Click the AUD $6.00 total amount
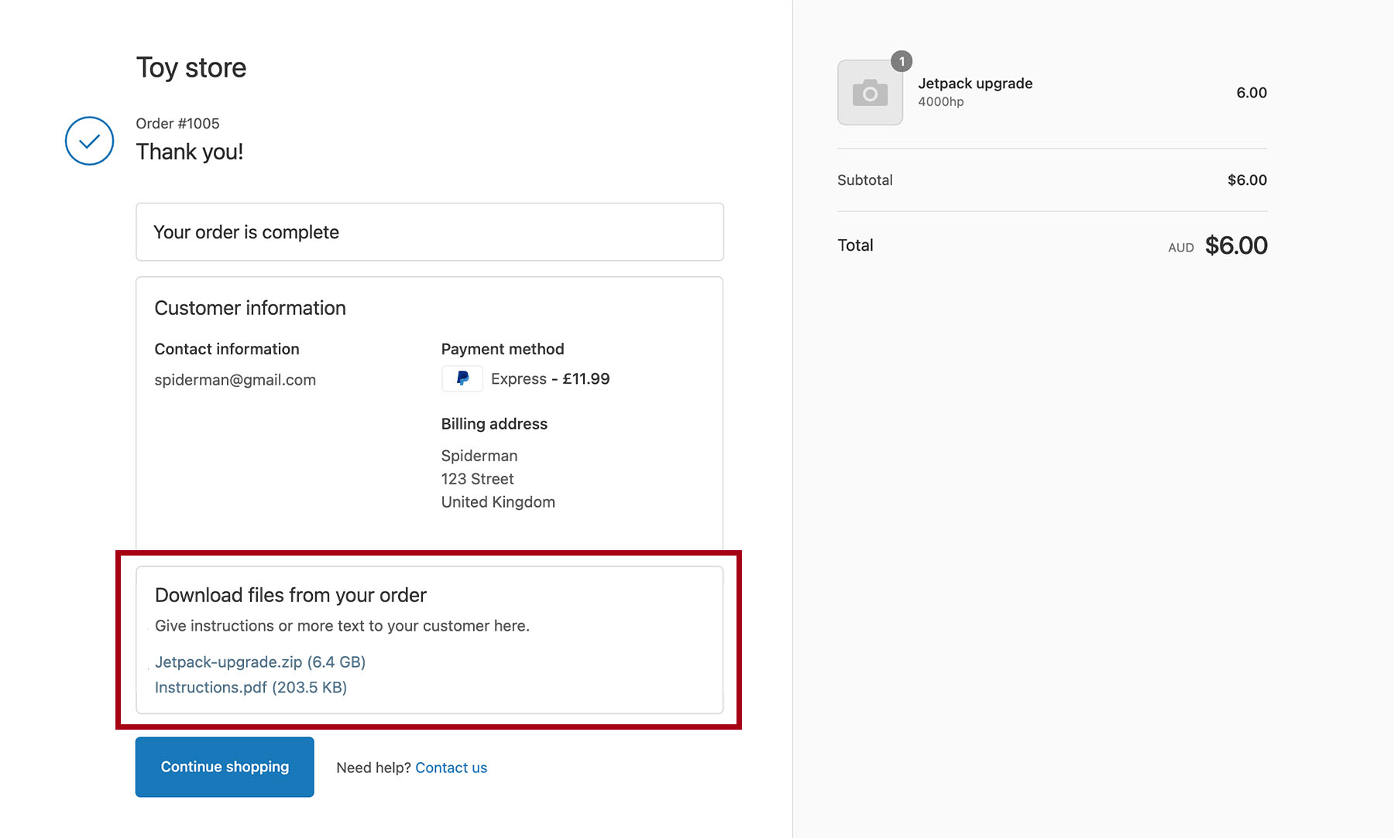This screenshot has width=1394, height=838. (x=1235, y=246)
